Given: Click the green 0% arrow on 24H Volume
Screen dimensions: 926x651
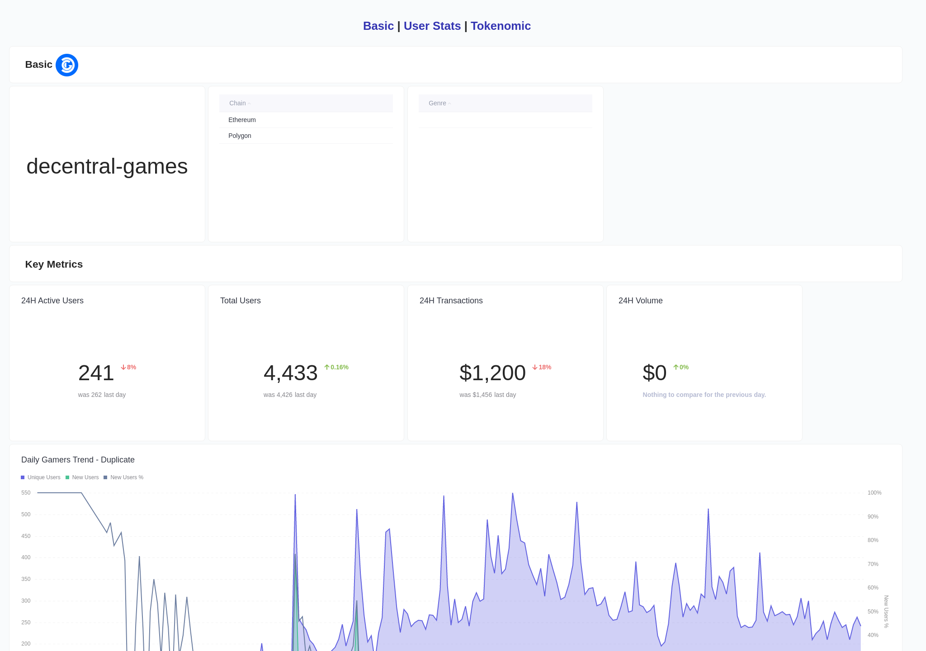Looking at the screenshot, I should tap(676, 367).
